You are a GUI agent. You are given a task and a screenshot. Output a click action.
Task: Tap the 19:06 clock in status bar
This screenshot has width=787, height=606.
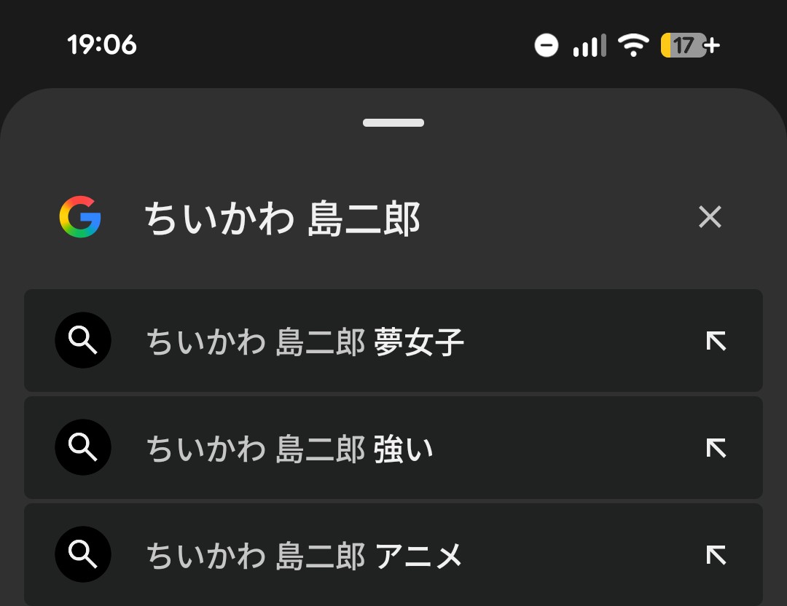coord(102,45)
